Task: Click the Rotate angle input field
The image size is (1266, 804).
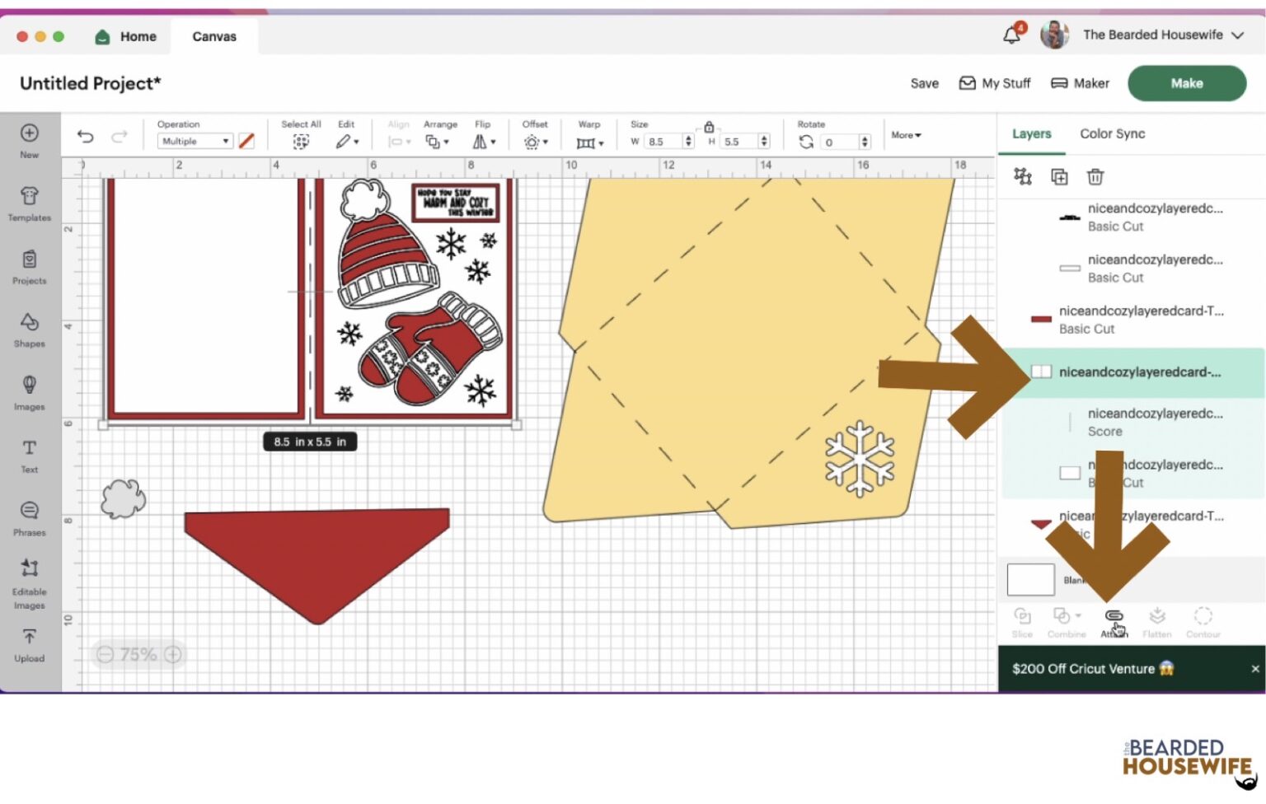Action: [839, 143]
